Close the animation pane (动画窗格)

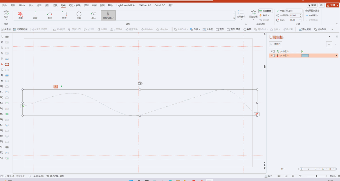click(337, 37)
